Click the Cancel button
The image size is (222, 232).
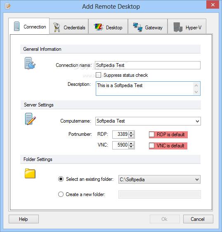[198, 219]
